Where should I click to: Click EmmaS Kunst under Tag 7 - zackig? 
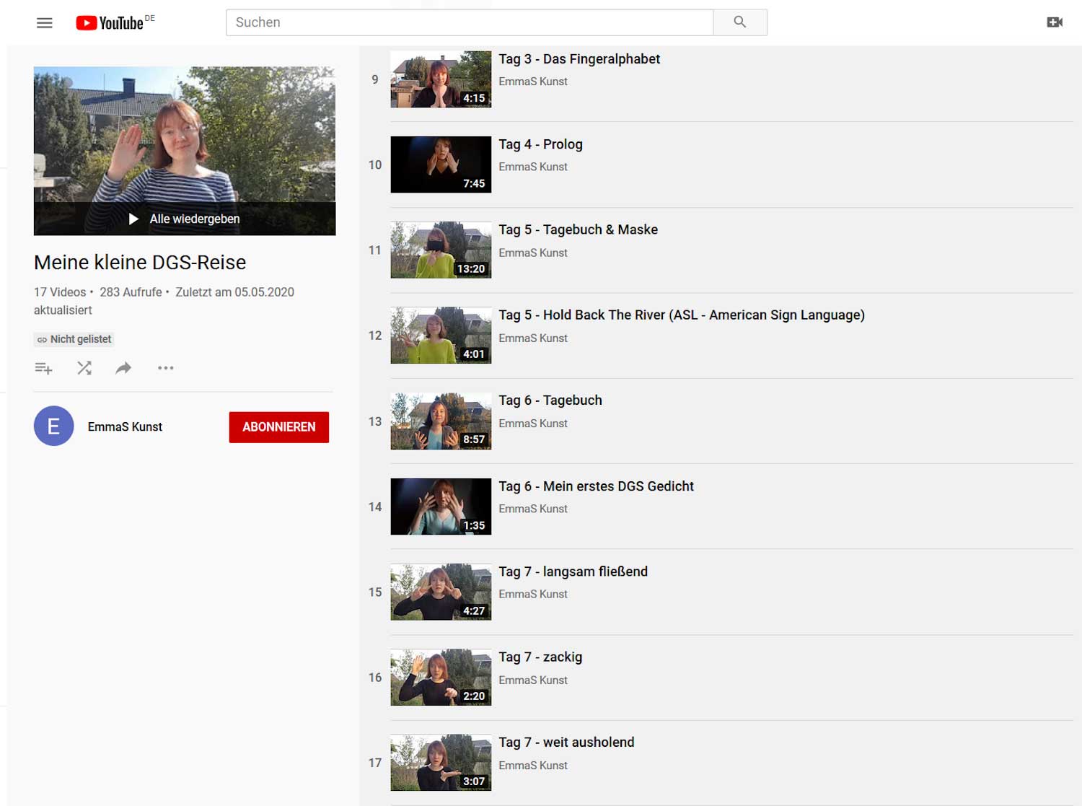533,680
